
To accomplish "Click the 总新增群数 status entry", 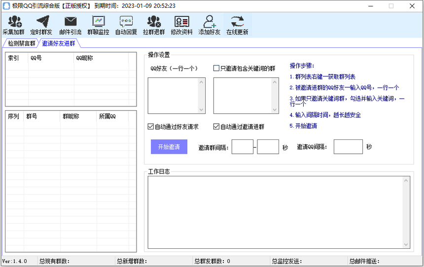I will tap(132, 261).
